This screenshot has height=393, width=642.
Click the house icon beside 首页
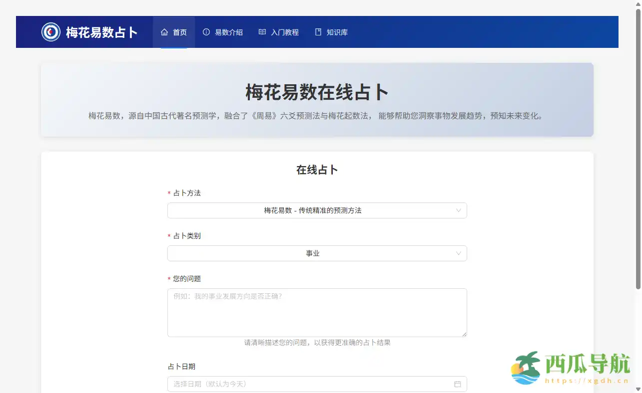(164, 32)
